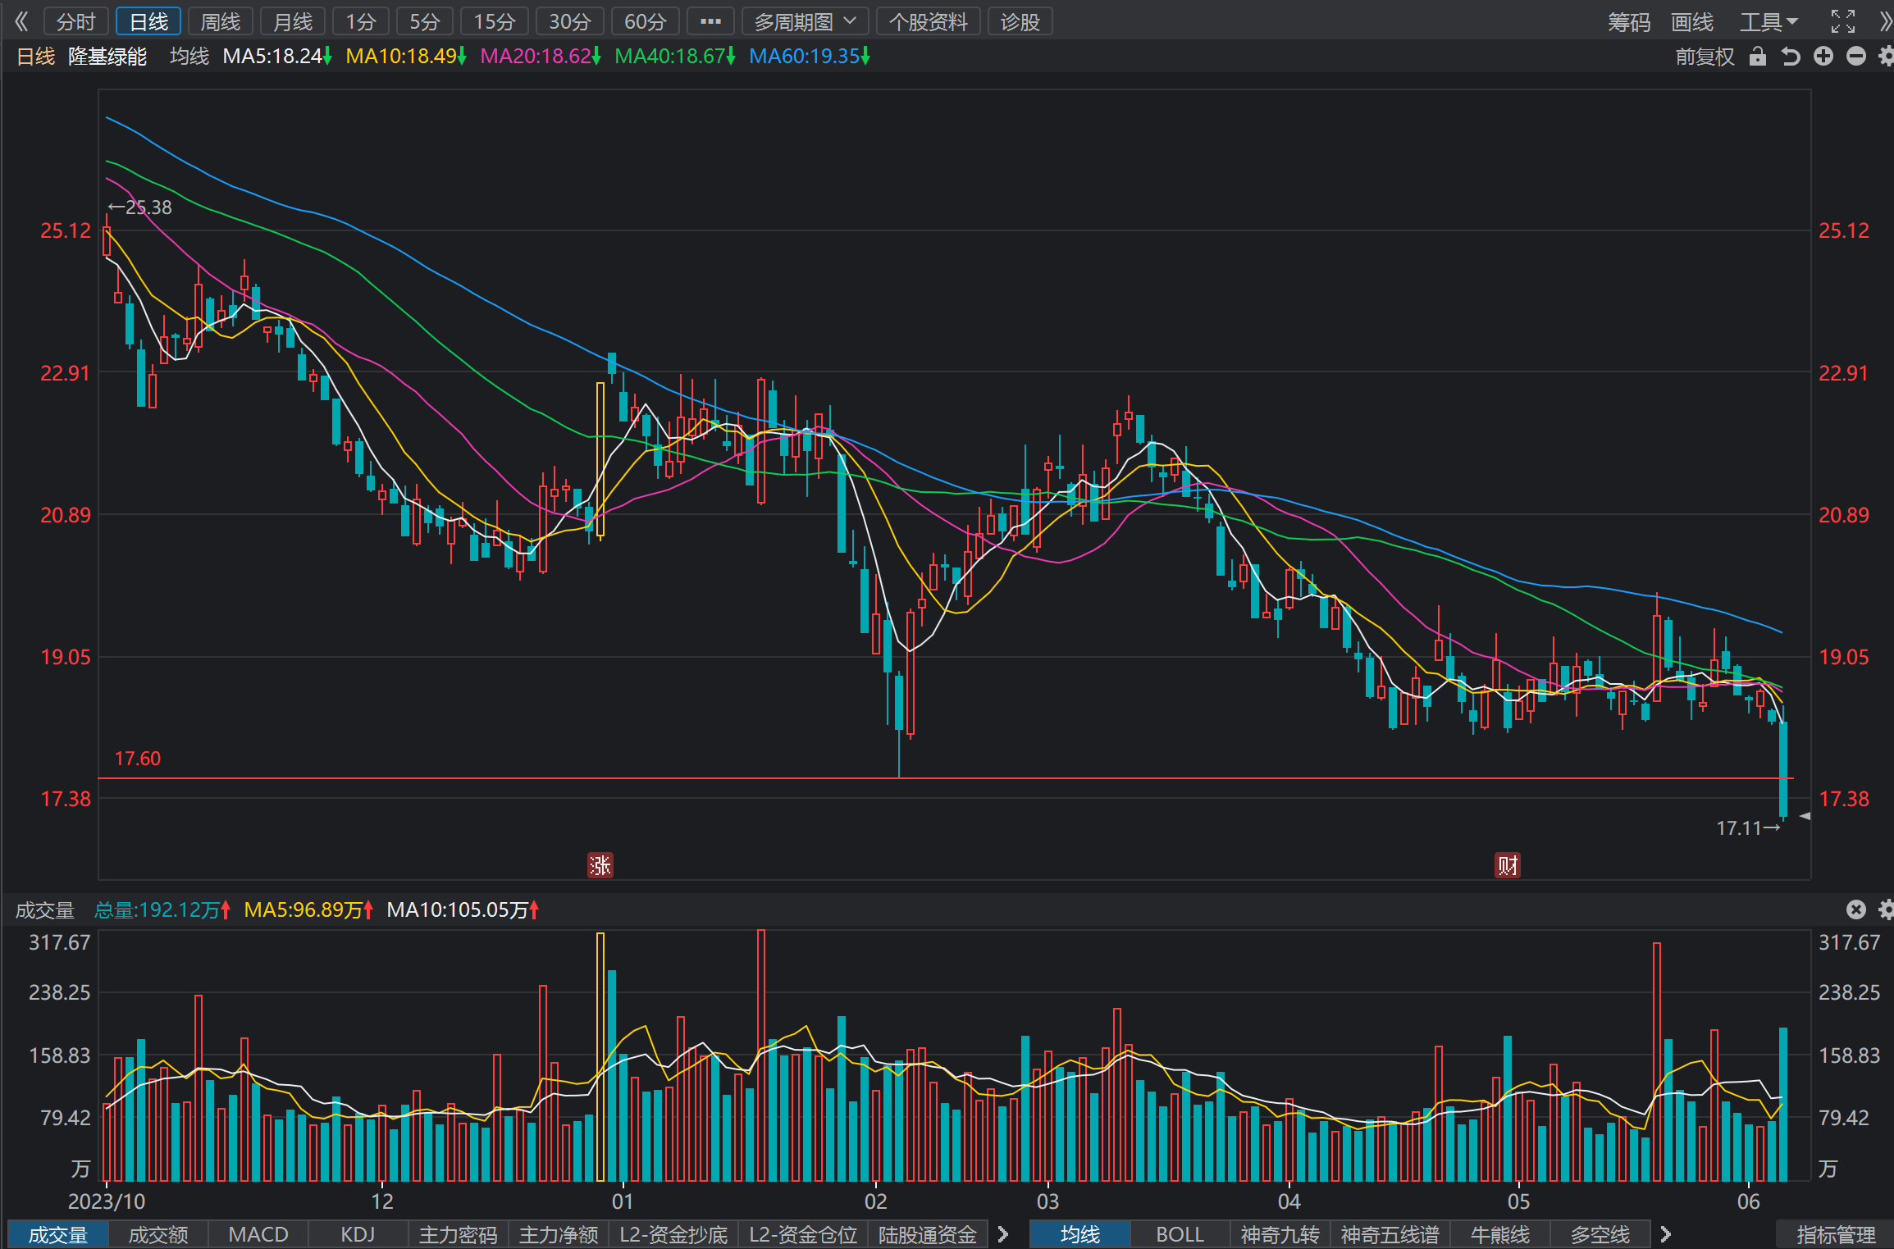Click the 涨 event marker

tap(600, 865)
